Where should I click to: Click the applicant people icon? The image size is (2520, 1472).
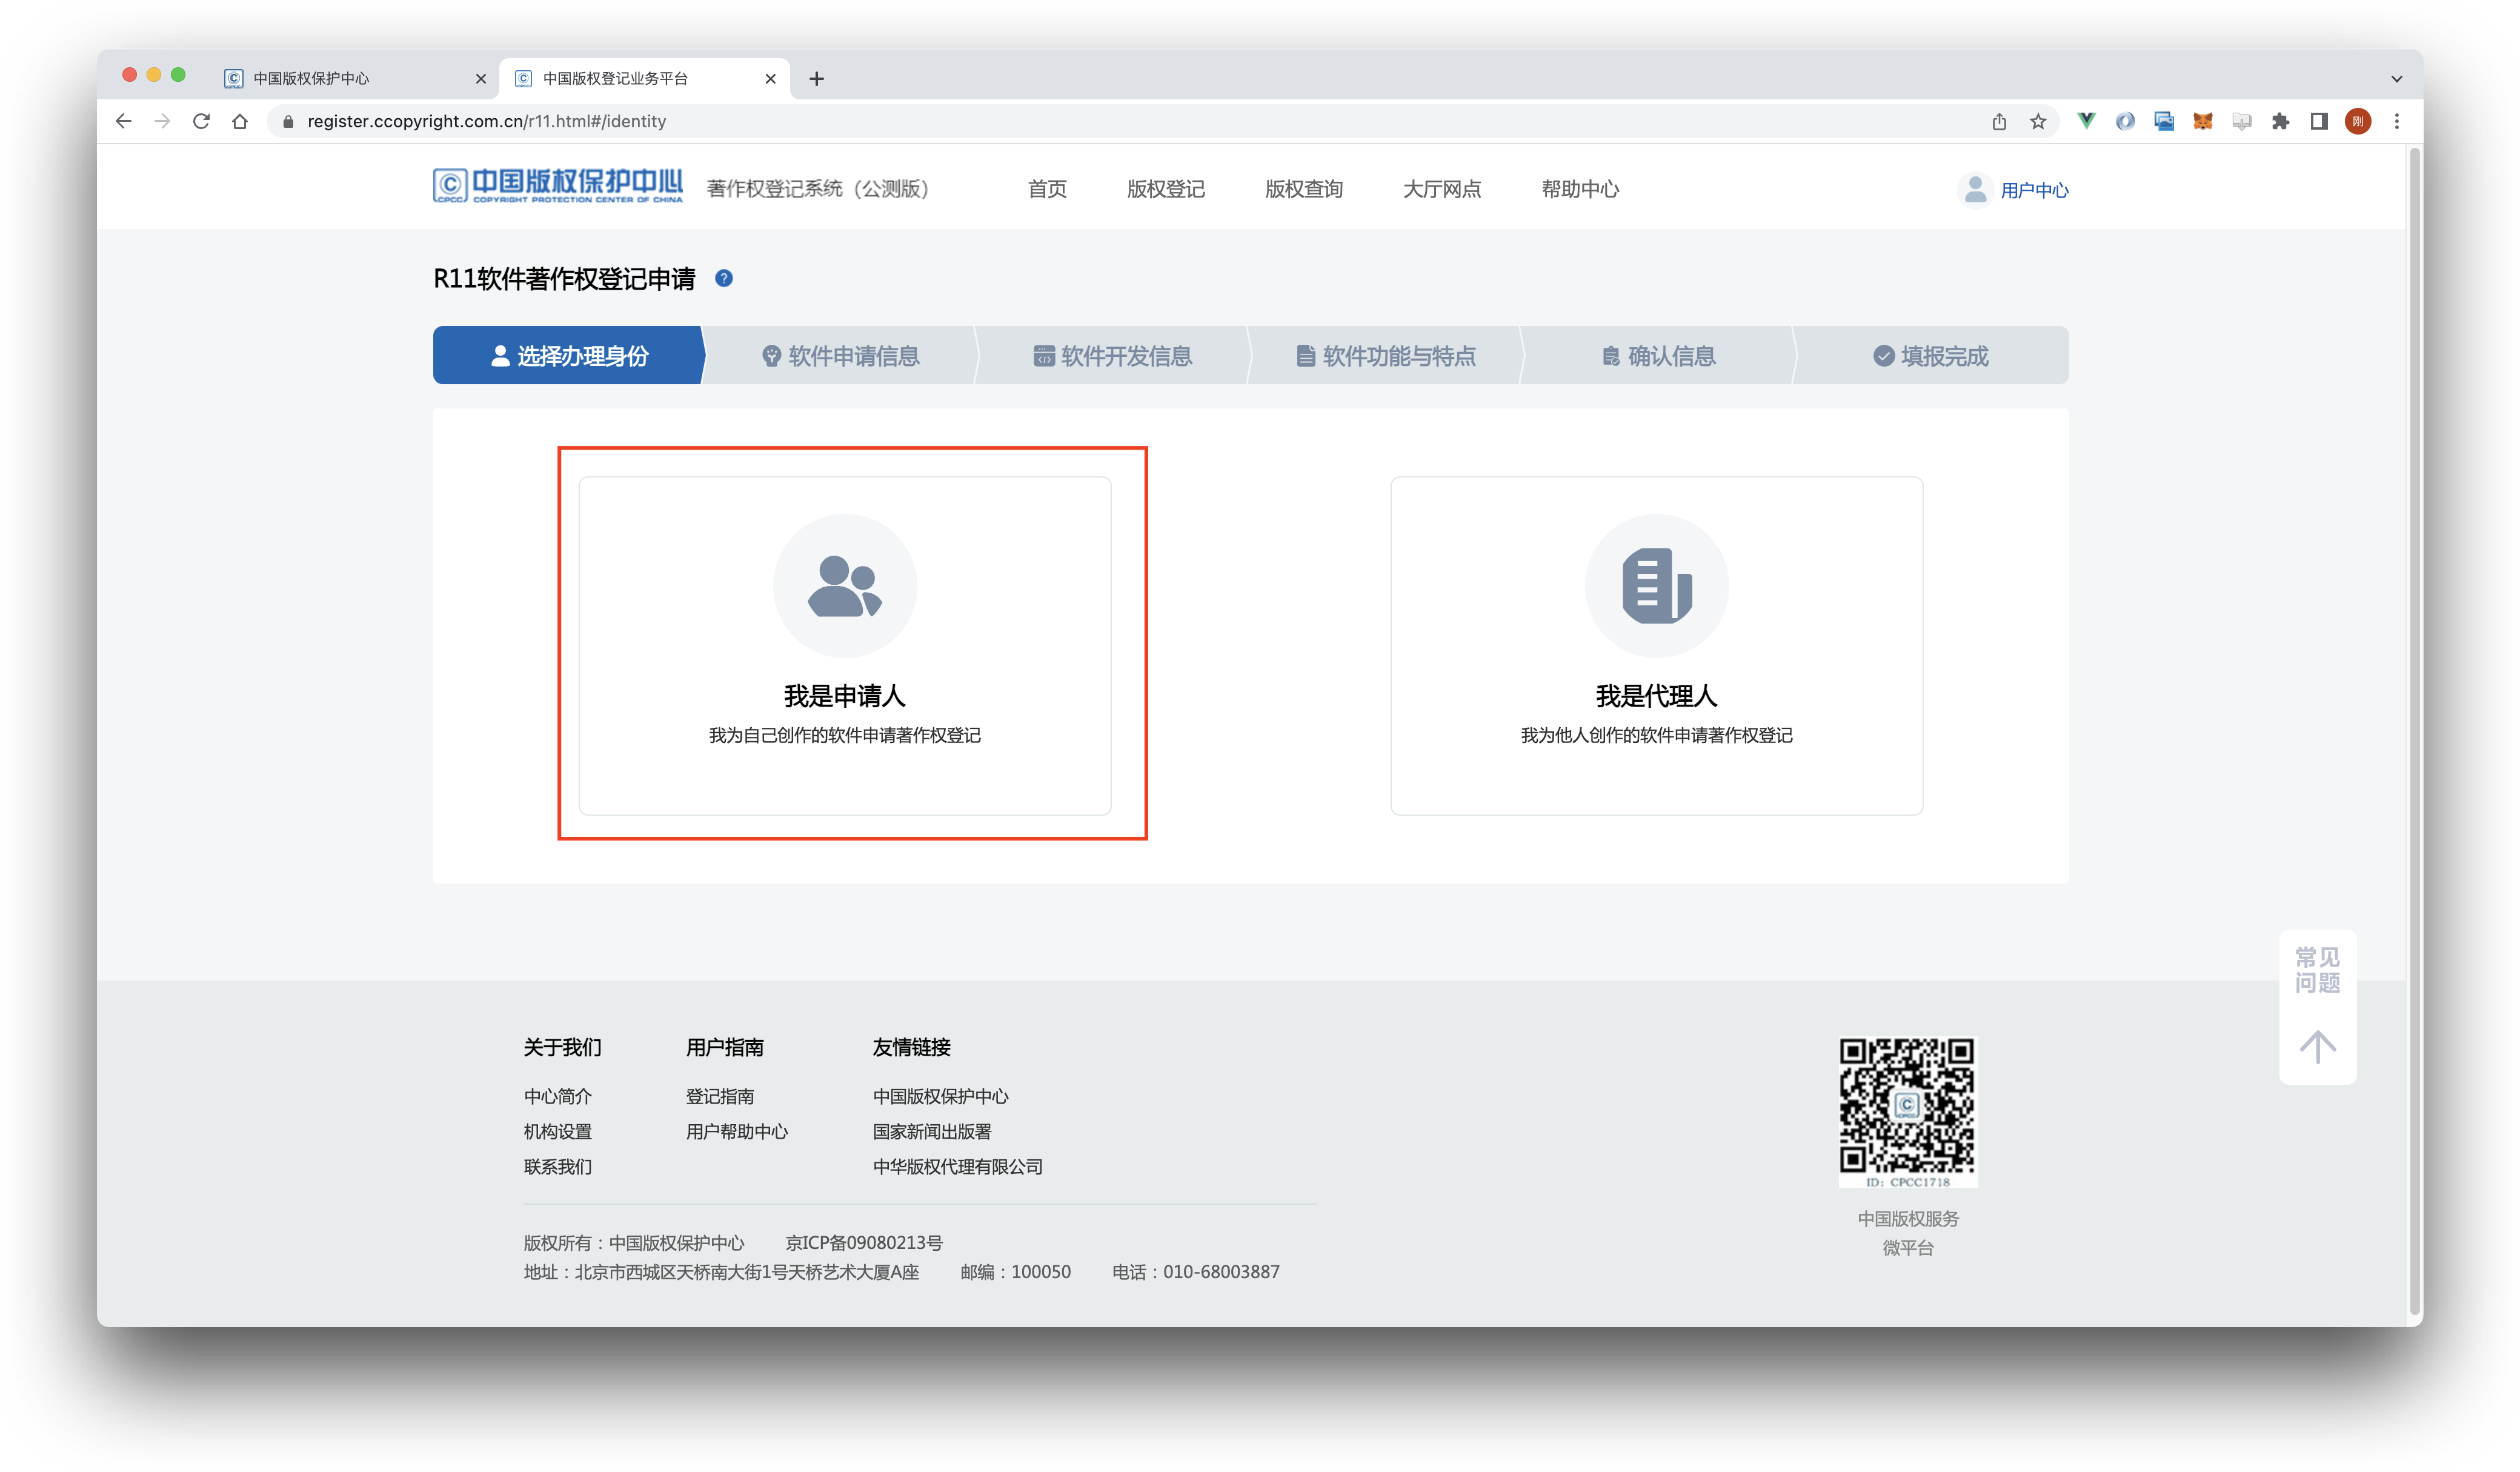[845, 586]
